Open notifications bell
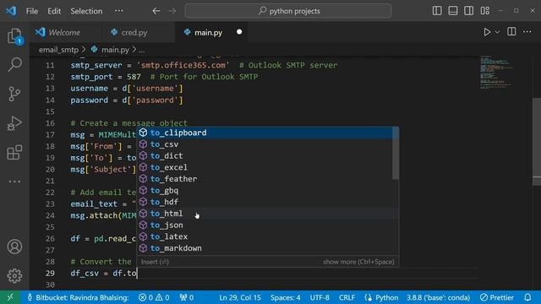 527,297
